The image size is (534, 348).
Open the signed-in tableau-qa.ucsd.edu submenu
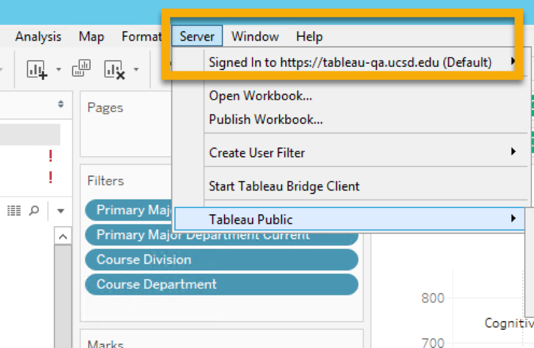point(351,62)
